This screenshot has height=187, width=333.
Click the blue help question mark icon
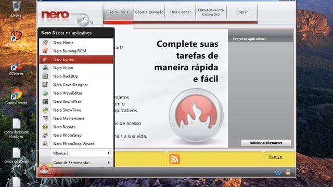[278, 172]
